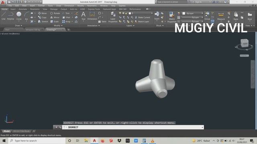The image size is (257, 144).
Task: Open the File menu
Action: tap(10, 6)
